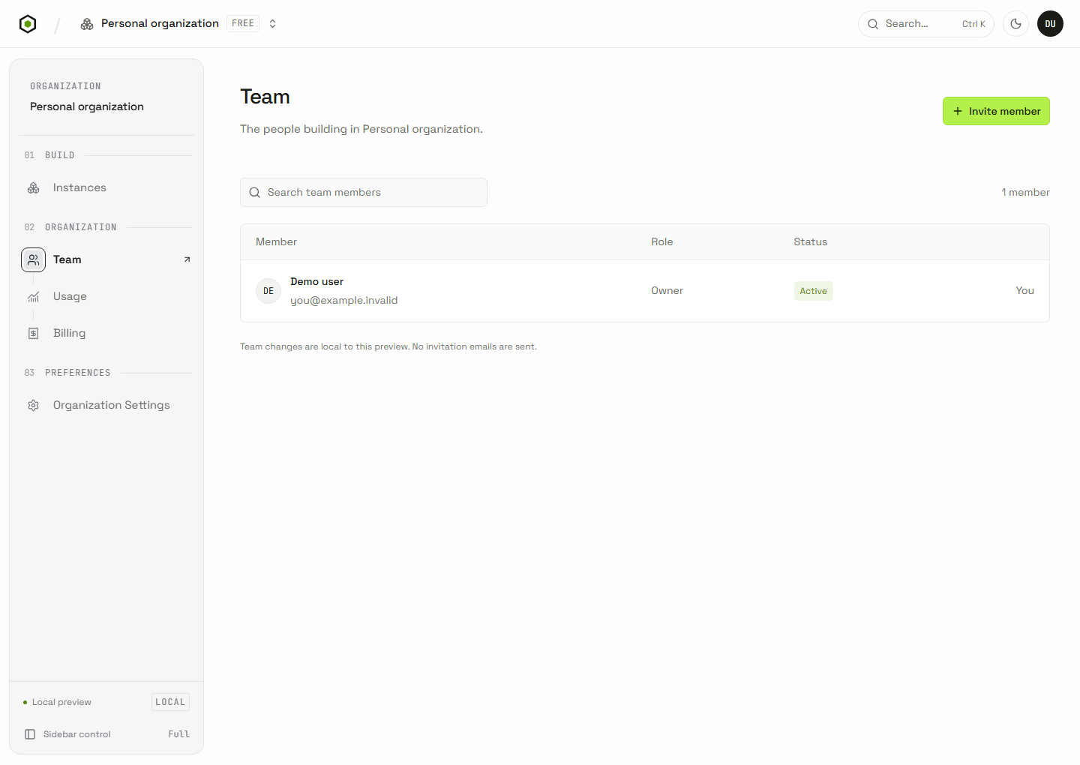Click the Owner role cell

click(x=667, y=291)
